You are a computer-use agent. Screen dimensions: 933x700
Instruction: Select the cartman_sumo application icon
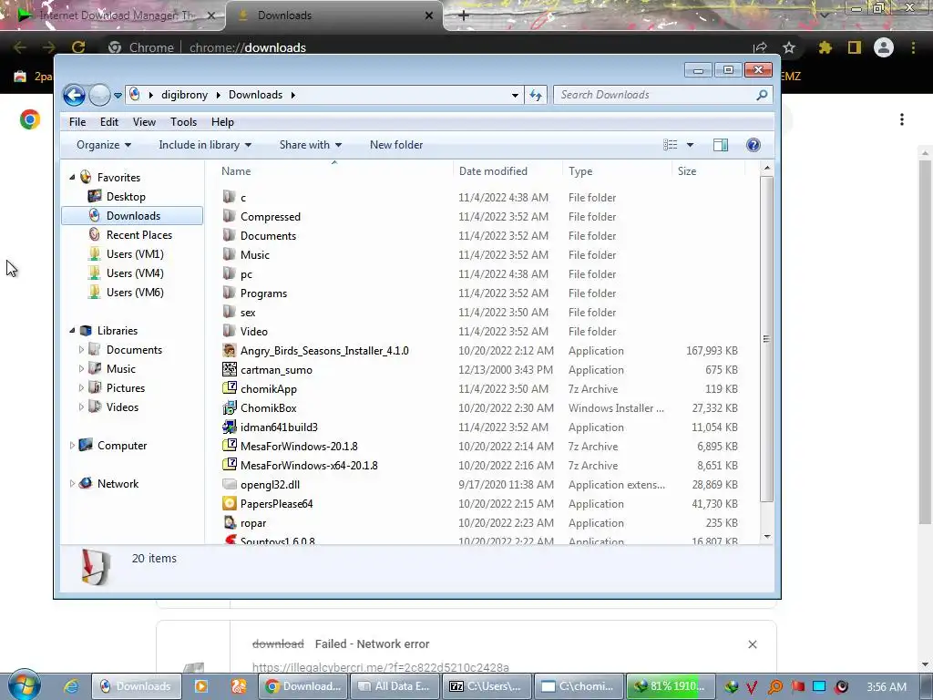coord(229,369)
